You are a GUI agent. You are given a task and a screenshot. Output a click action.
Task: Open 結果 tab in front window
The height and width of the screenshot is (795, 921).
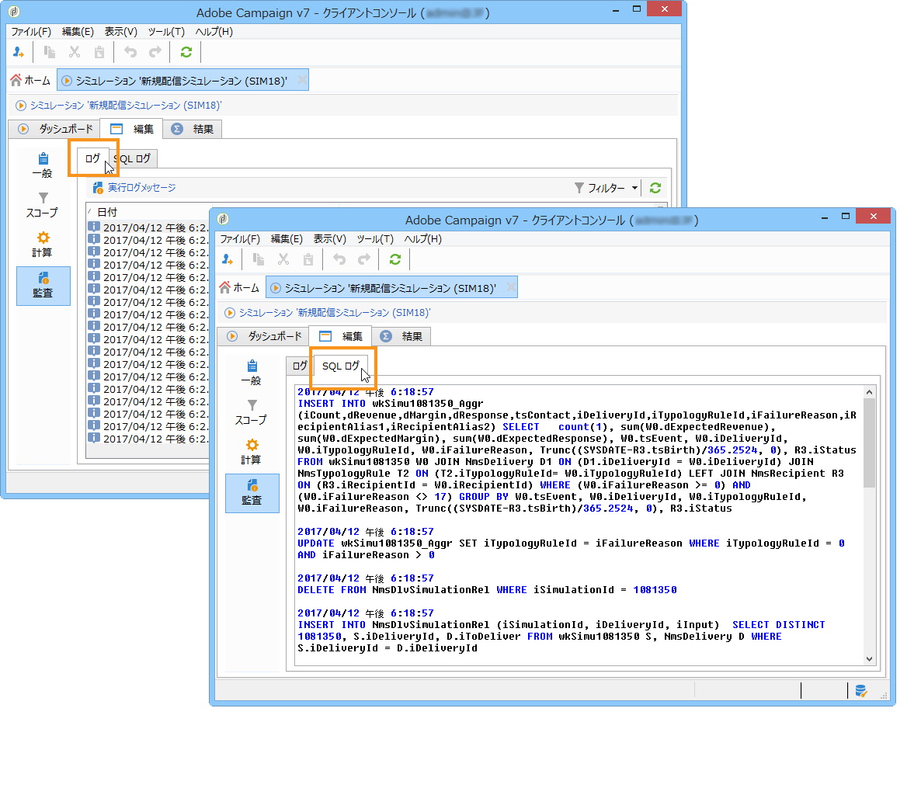pyautogui.click(x=401, y=336)
